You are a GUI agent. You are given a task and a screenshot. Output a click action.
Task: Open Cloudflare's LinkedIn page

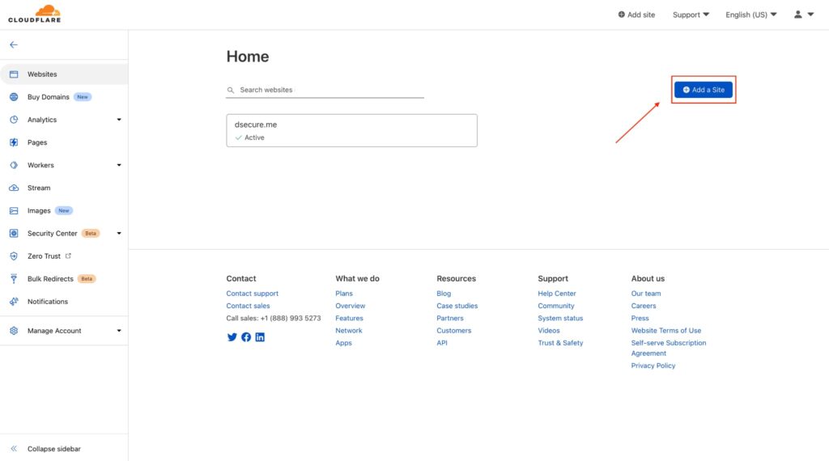[260, 337]
